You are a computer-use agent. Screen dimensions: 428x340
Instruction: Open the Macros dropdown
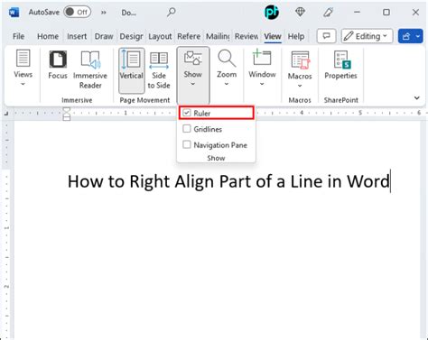click(300, 69)
